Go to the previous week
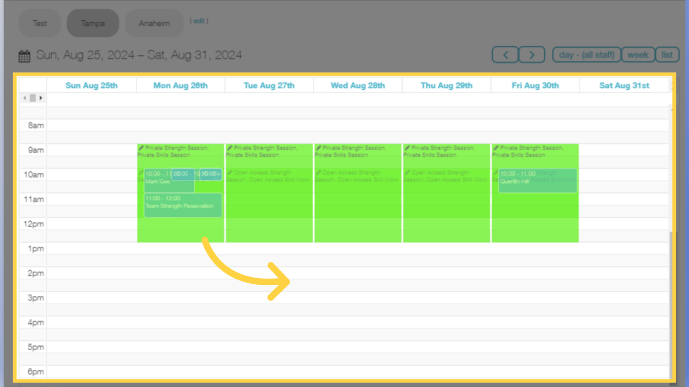 tap(505, 54)
